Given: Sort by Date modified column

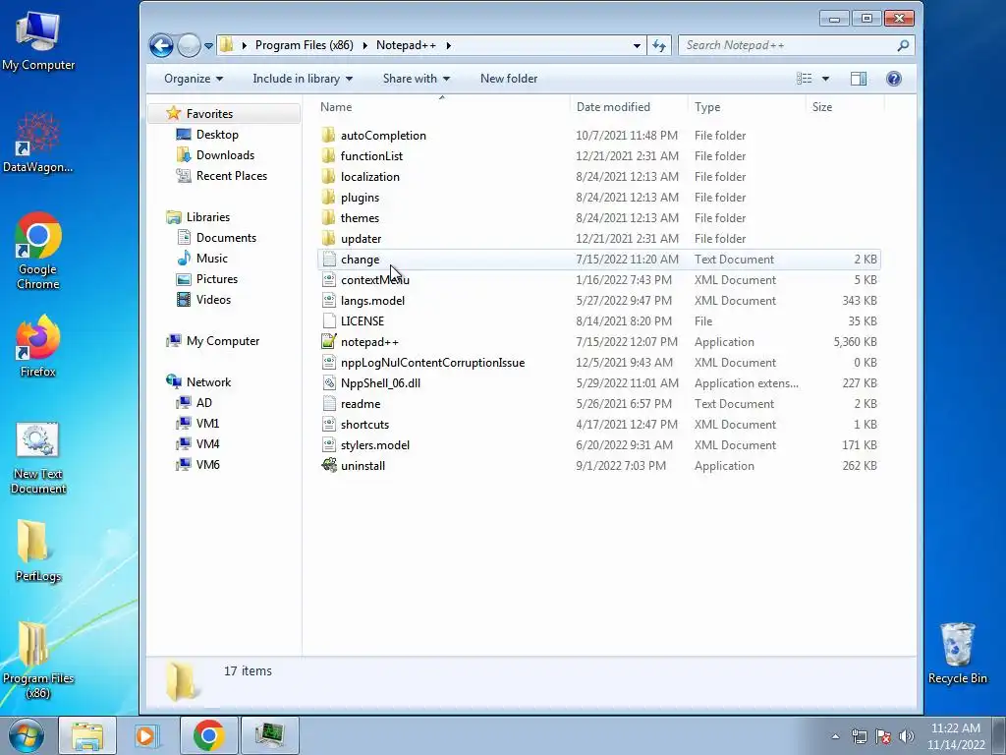Looking at the screenshot, I should pyautogui.click(x=629, y=107).
